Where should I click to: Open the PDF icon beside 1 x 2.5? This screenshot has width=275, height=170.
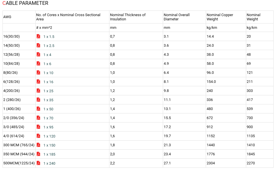tap(38, 45)
